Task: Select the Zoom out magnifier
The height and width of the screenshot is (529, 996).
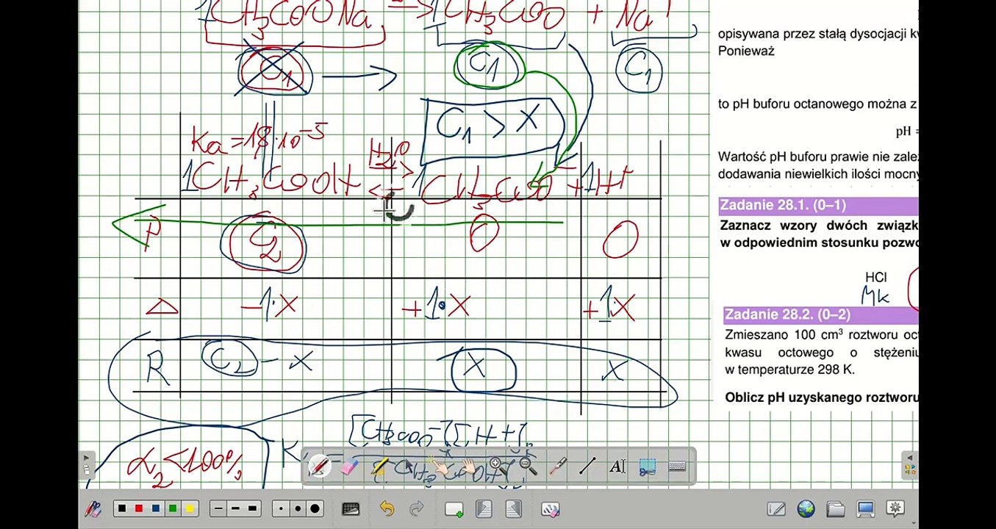Action: [528, 467]
